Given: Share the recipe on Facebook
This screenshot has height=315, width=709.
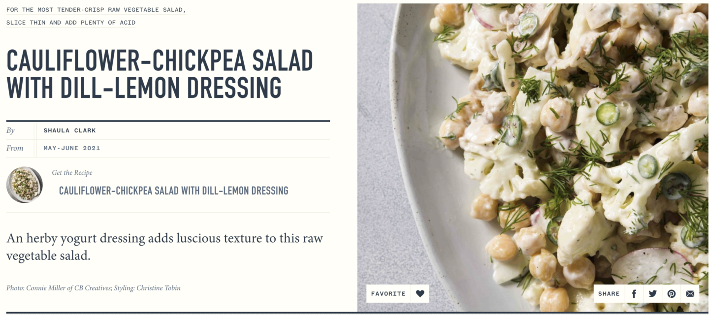Looking at the screenshot, I should click(634, 293).
